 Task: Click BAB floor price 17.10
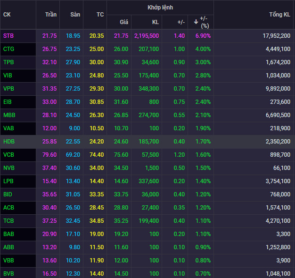[x=73, y=234]
